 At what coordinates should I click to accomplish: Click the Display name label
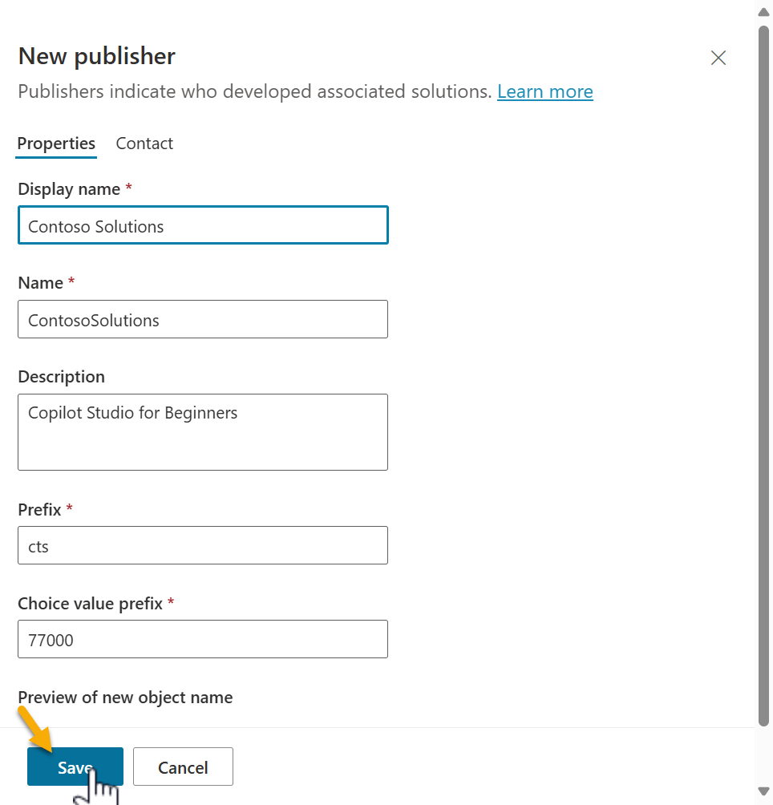coord(69,189)
